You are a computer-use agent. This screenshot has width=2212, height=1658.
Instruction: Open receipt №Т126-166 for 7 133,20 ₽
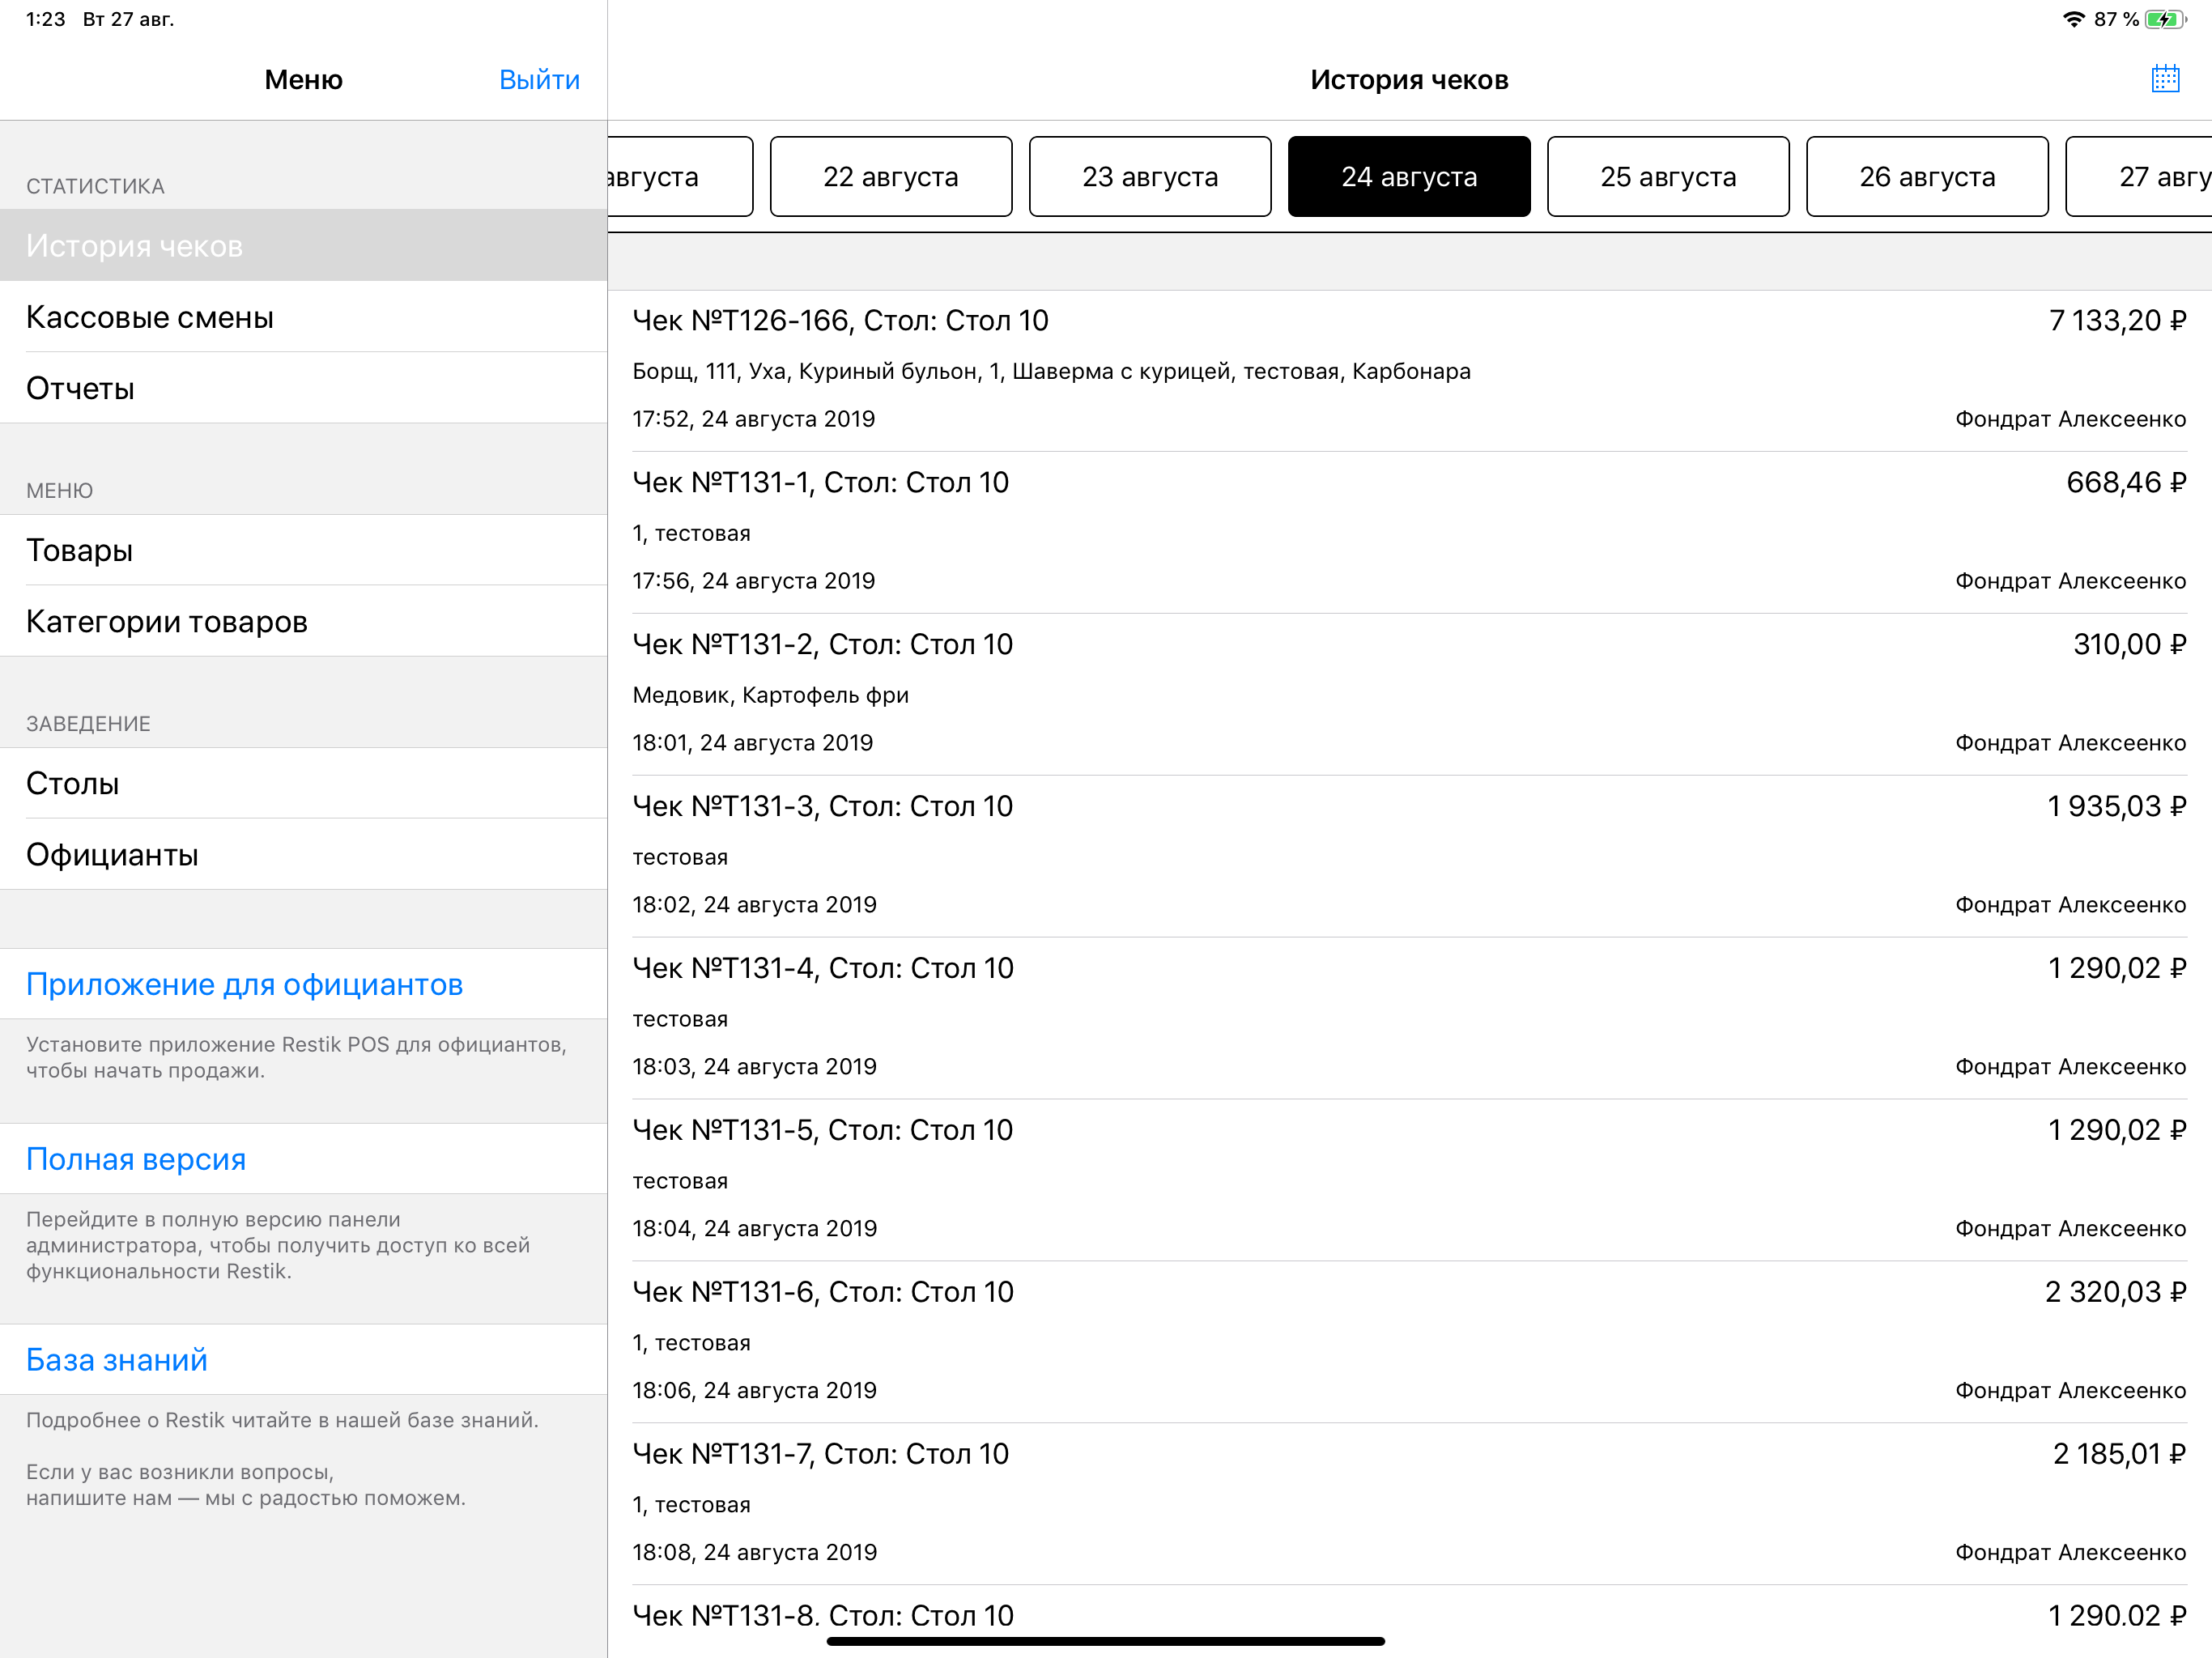point(1408,370)
